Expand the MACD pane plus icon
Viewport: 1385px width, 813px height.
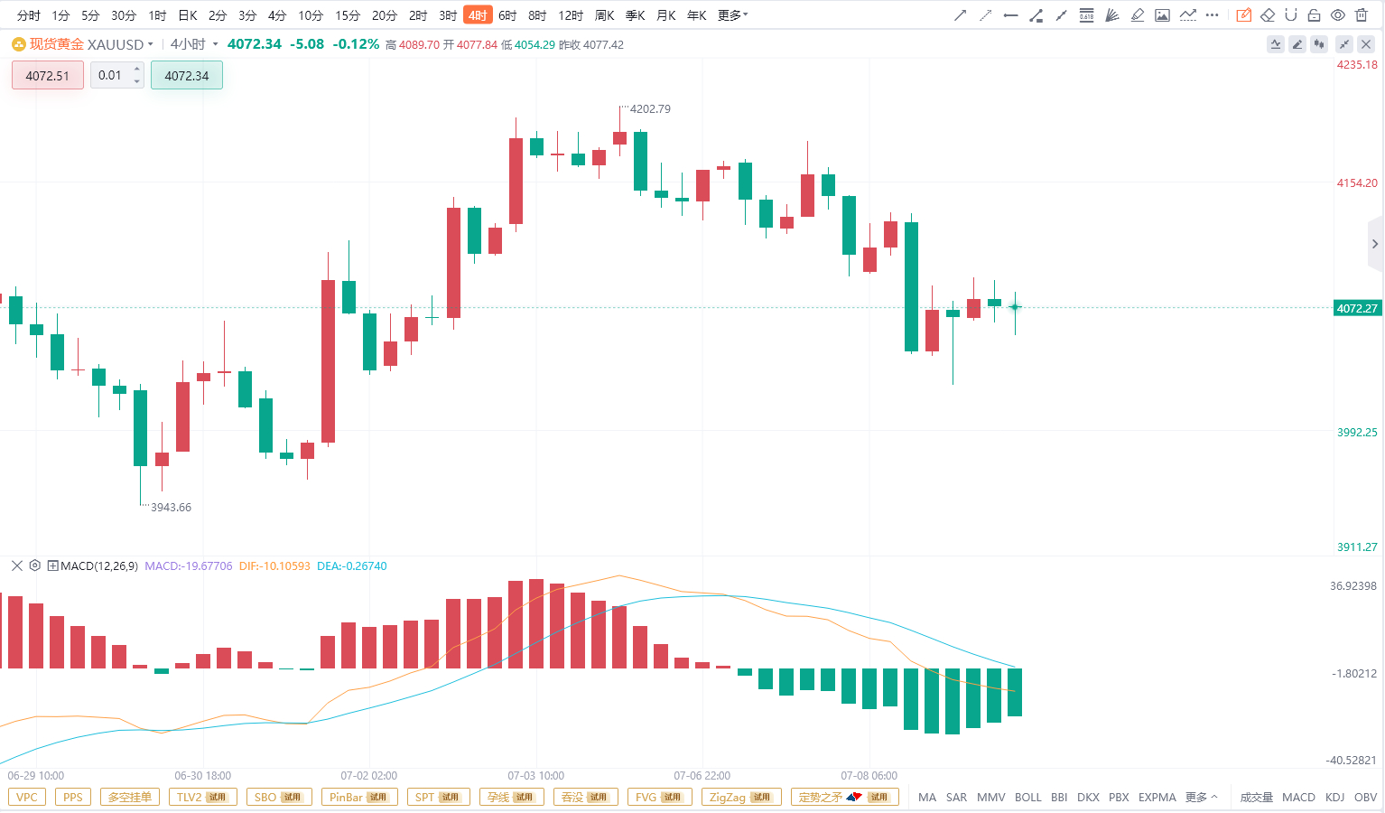(x=53, y=565)
